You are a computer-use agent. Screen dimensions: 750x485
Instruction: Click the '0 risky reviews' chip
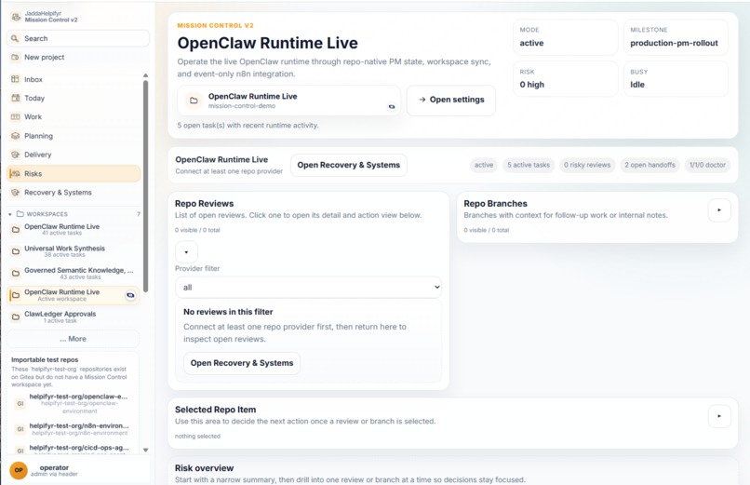[587, 165]
